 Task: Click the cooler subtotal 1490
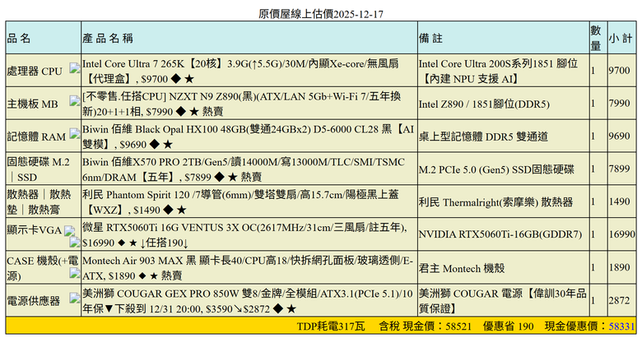coord(619,201)
